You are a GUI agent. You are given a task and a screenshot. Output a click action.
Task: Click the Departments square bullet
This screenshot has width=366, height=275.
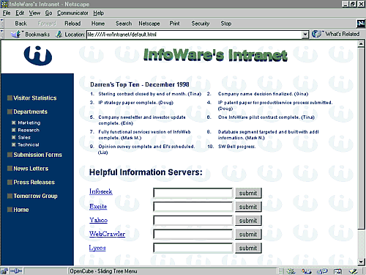pos(10,111)
